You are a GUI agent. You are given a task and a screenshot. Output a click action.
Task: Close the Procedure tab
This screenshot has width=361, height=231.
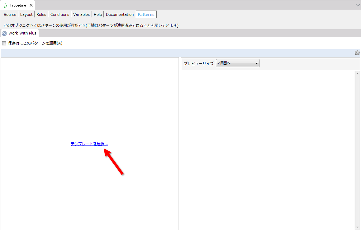pyautogui.click(x=31, y=5)
